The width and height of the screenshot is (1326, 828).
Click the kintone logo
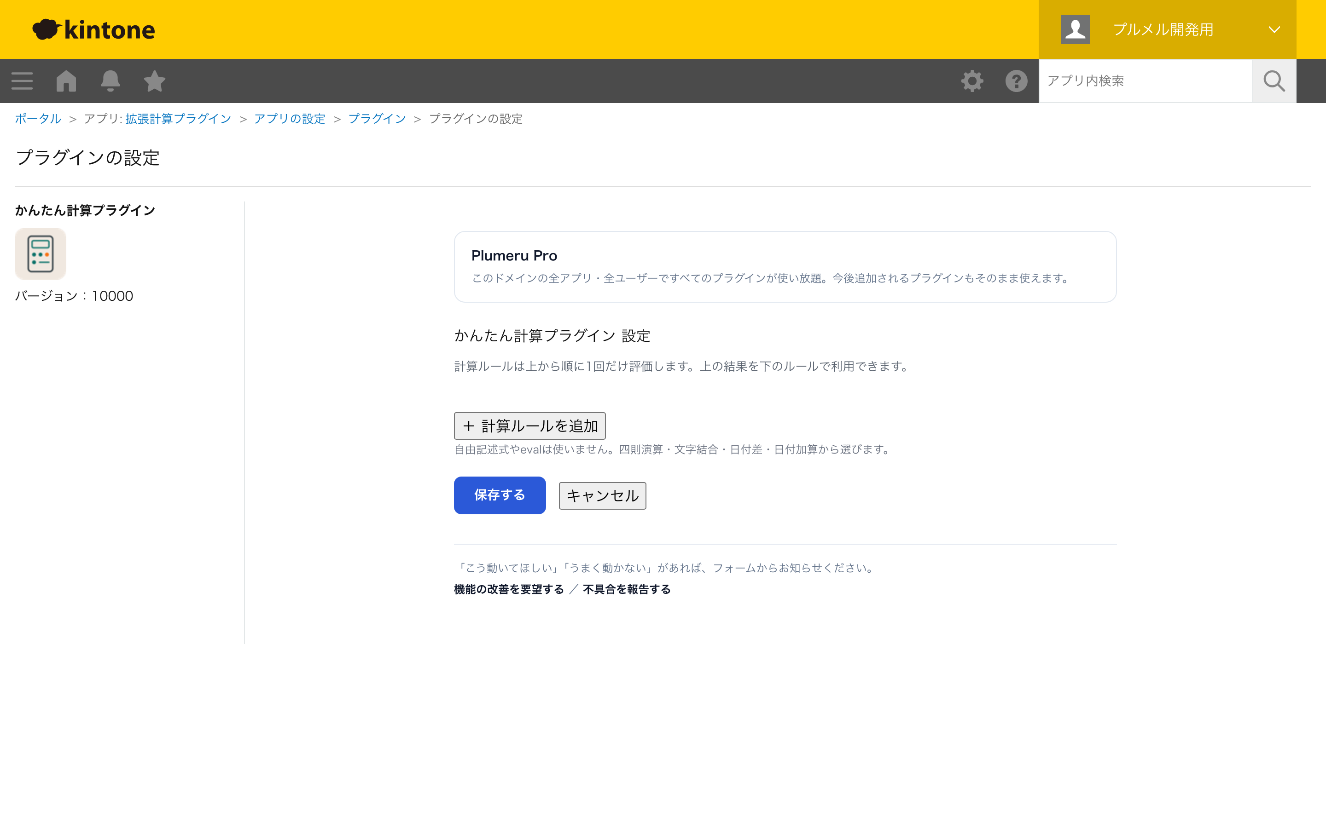pos(94,29)
